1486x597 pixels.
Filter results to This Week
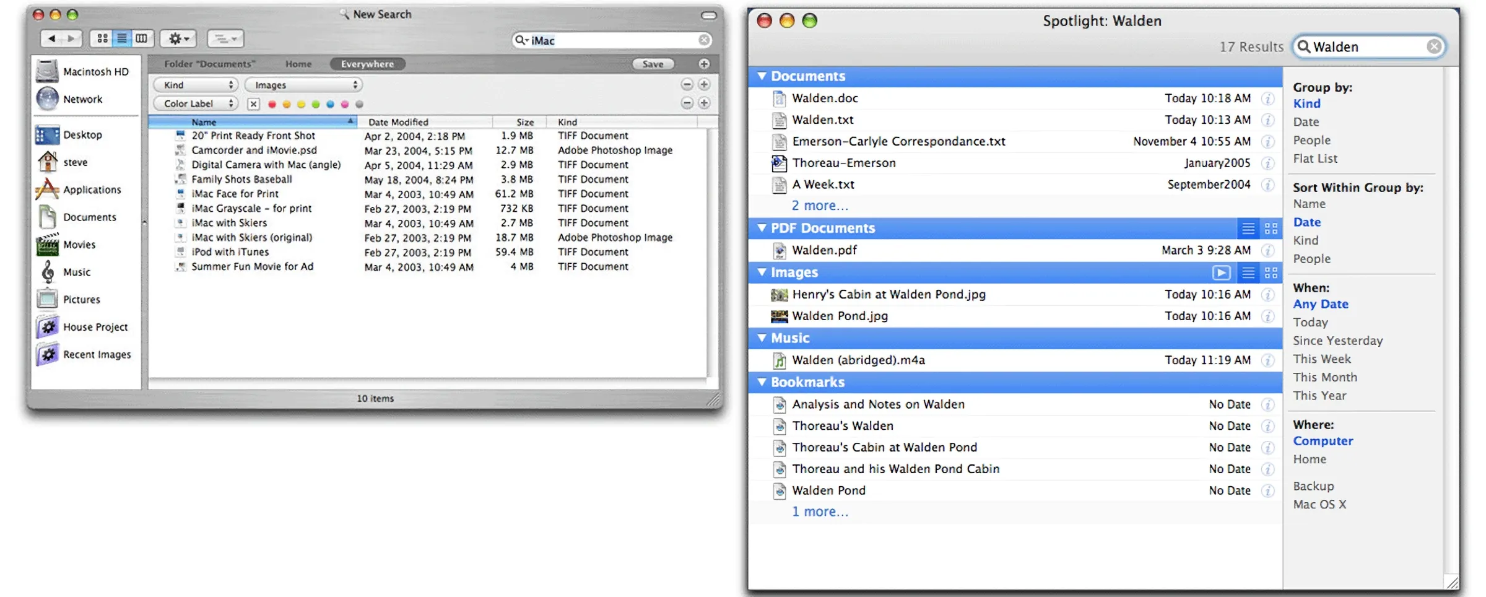(1322, 358)
